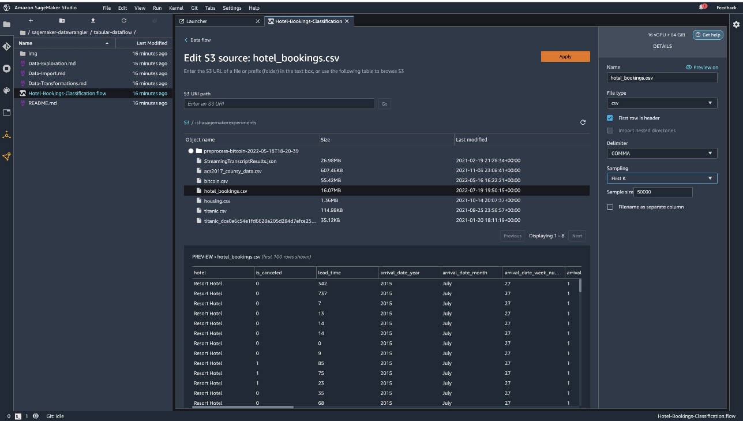Refresh the file browser list
This screenshot has height=421, width=743.
click(x=123, y=21)
